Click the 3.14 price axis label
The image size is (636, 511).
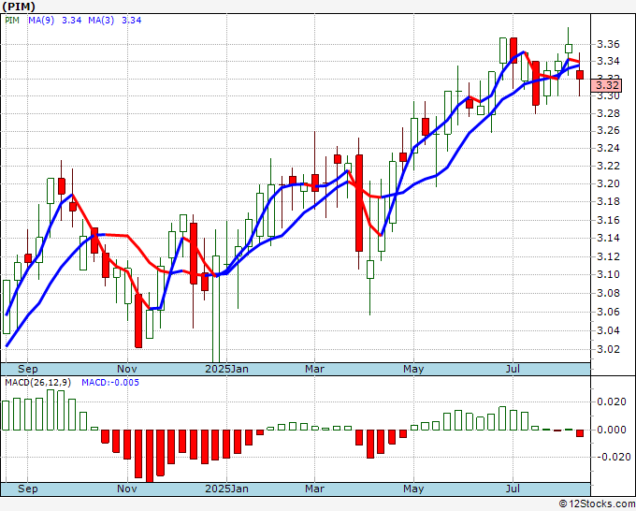coord(608,238)
